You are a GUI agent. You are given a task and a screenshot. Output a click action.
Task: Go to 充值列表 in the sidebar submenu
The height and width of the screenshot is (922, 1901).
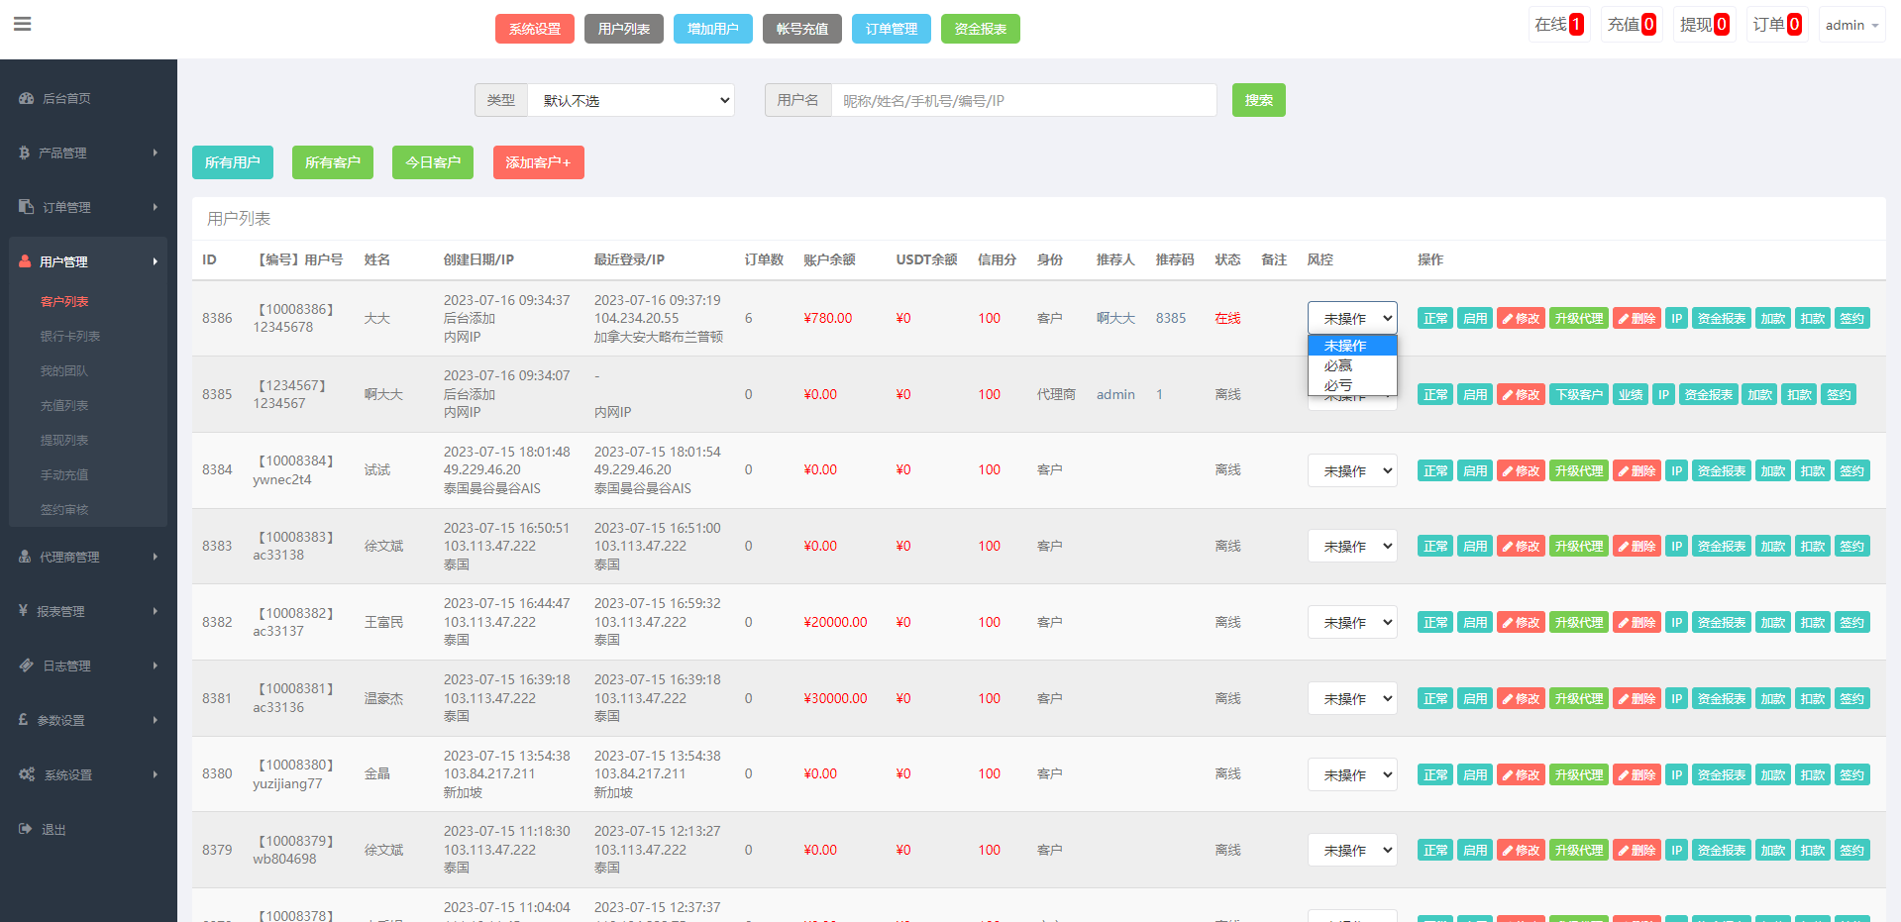click(x=64, y=406)
